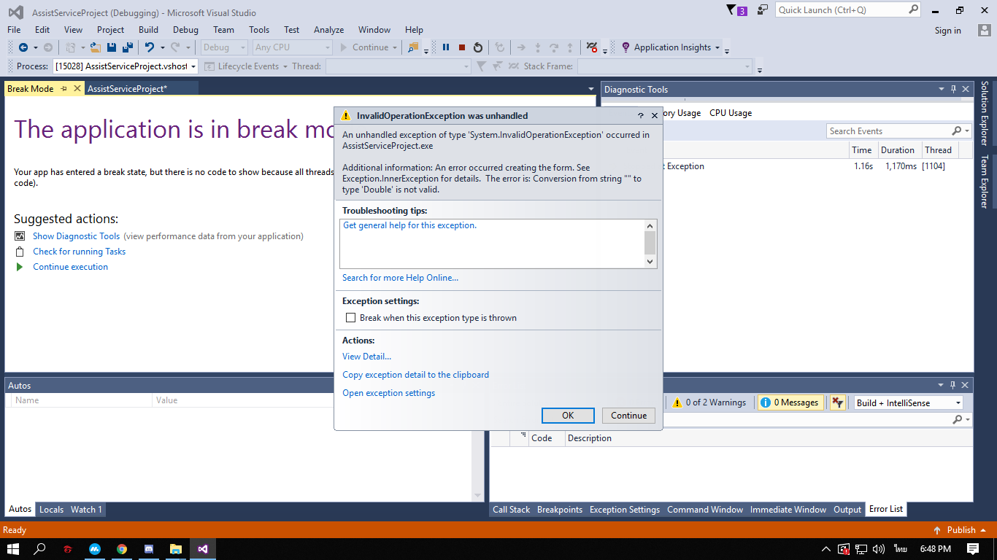Expand the Continue button dropdown arrow

tap(395, 48)
